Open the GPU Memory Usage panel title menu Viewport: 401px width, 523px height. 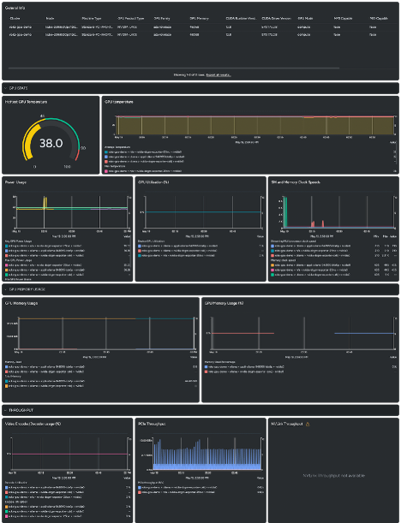(x=21, y=303)
